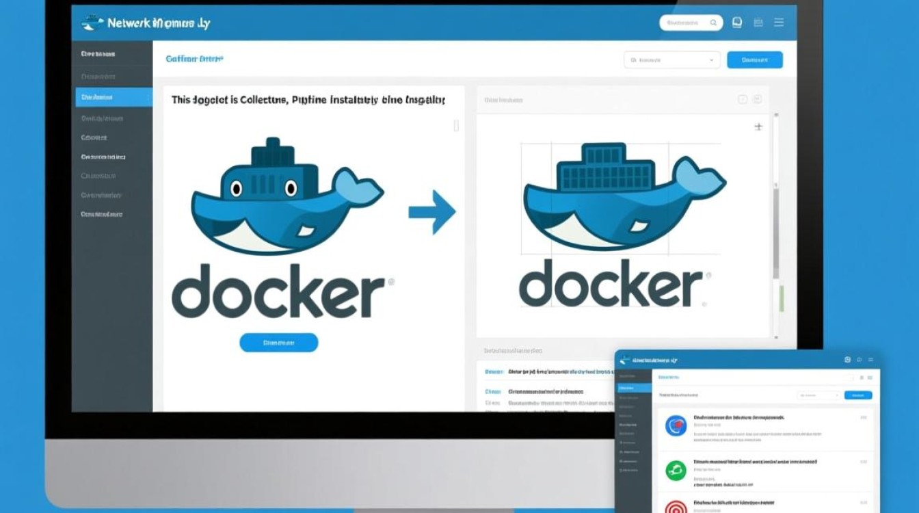919x513 pixels.
Task: Click the blue pill button below left Docker logo
Action: coord(278,343)
